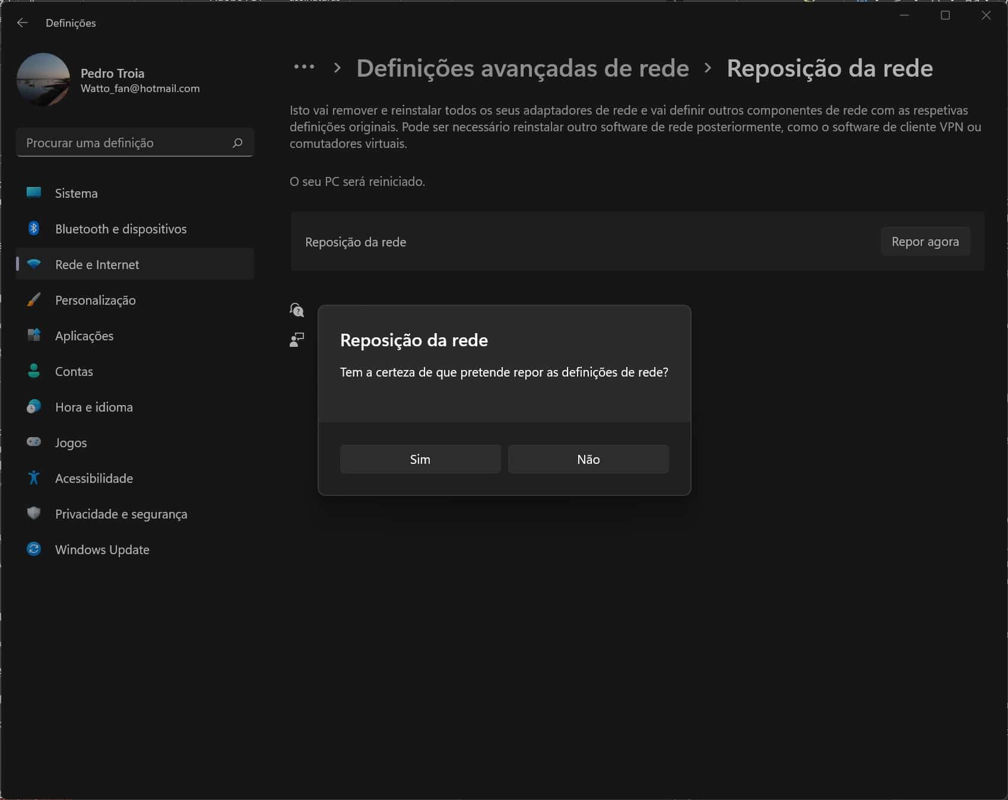Viewport: 1008px width, 800px height.
Task: Click the Windows Update sync icon
Action: 34,549
